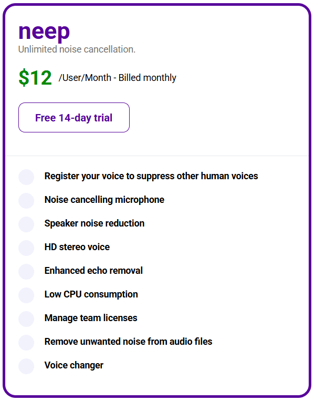Click the Unlimited noise cancellation tagline
This screenshot has width=315, height=401.
pyautogui.click(x=77, y=49)
